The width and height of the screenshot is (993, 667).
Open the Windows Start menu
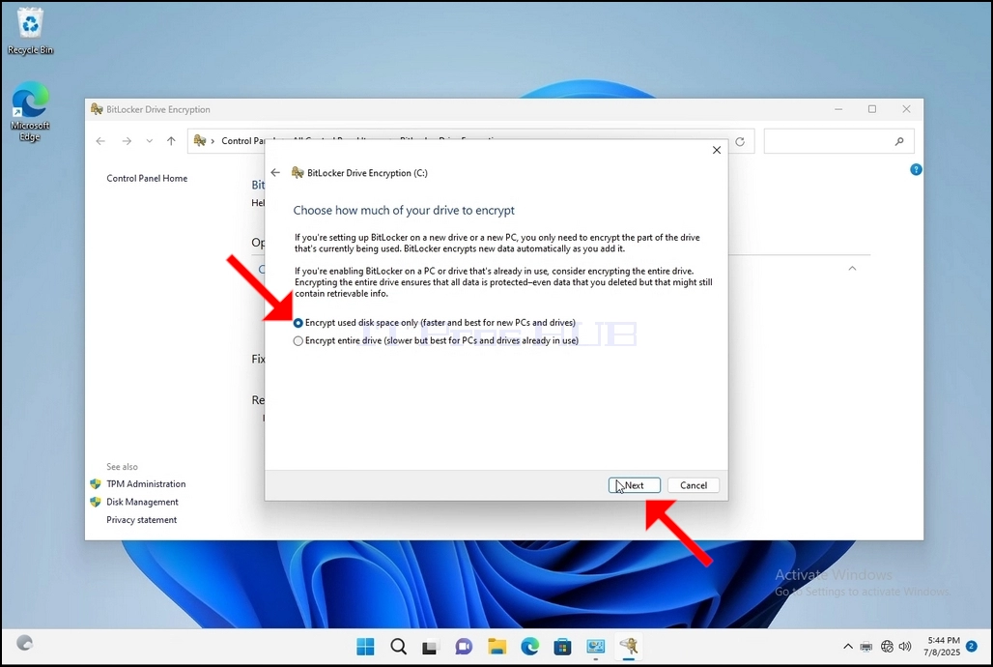pos(365,646)
